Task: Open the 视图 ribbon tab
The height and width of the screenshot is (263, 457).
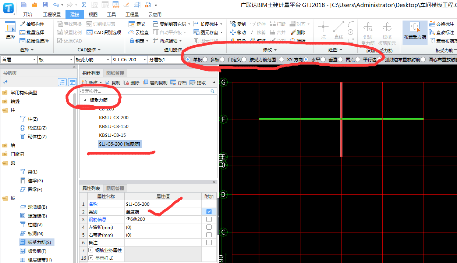Action: (93, 14)
